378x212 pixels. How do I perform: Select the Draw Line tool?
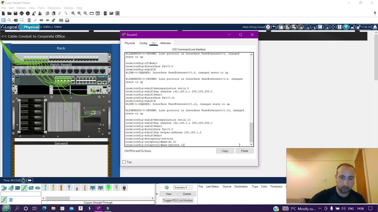coord(35,20)
